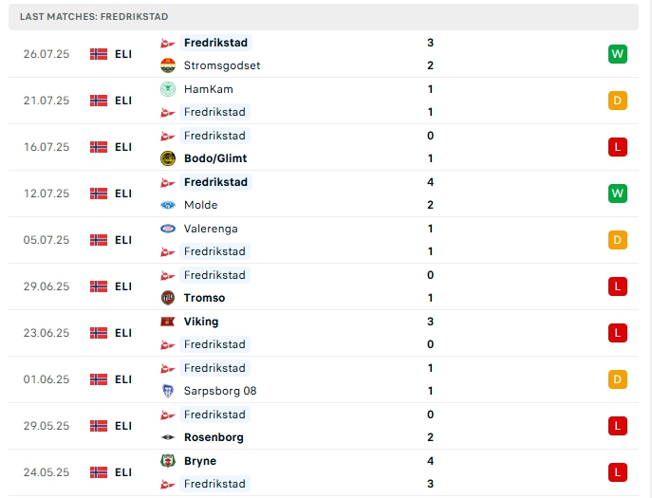Click the Rosenborg club crest icon
This screenshot has height=498, width=652.
click(168, 437)
